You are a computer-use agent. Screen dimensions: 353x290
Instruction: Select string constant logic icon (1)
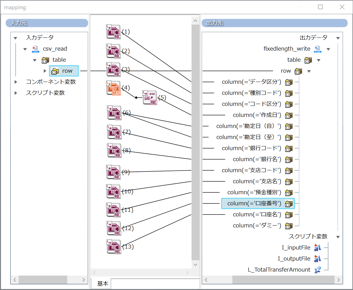tap(113, 32)
